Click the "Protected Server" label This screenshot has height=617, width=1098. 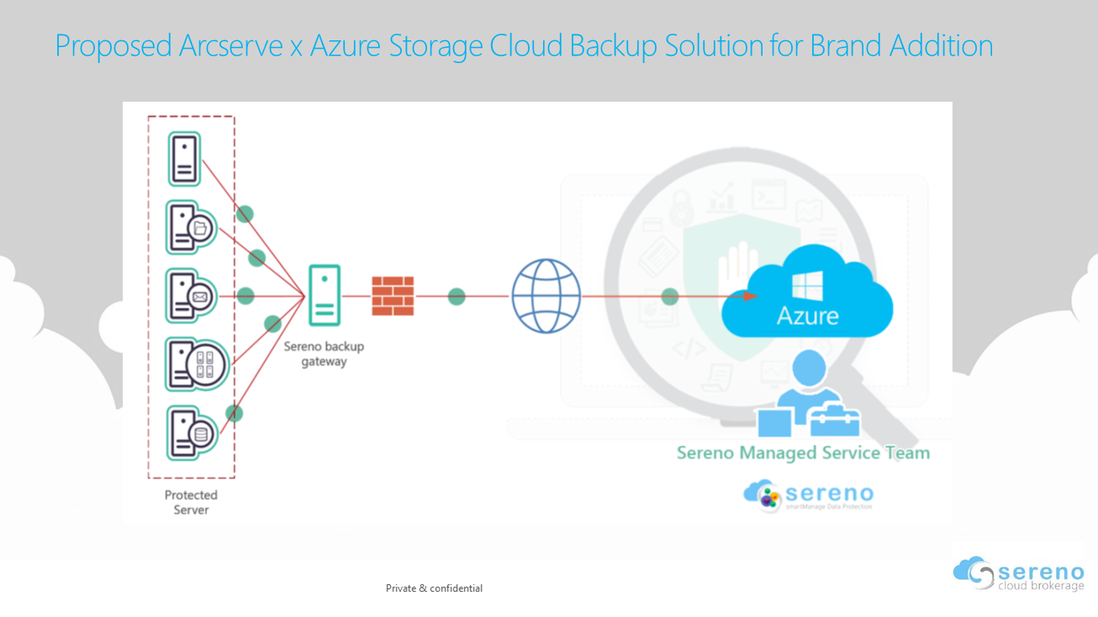(191, 502)
